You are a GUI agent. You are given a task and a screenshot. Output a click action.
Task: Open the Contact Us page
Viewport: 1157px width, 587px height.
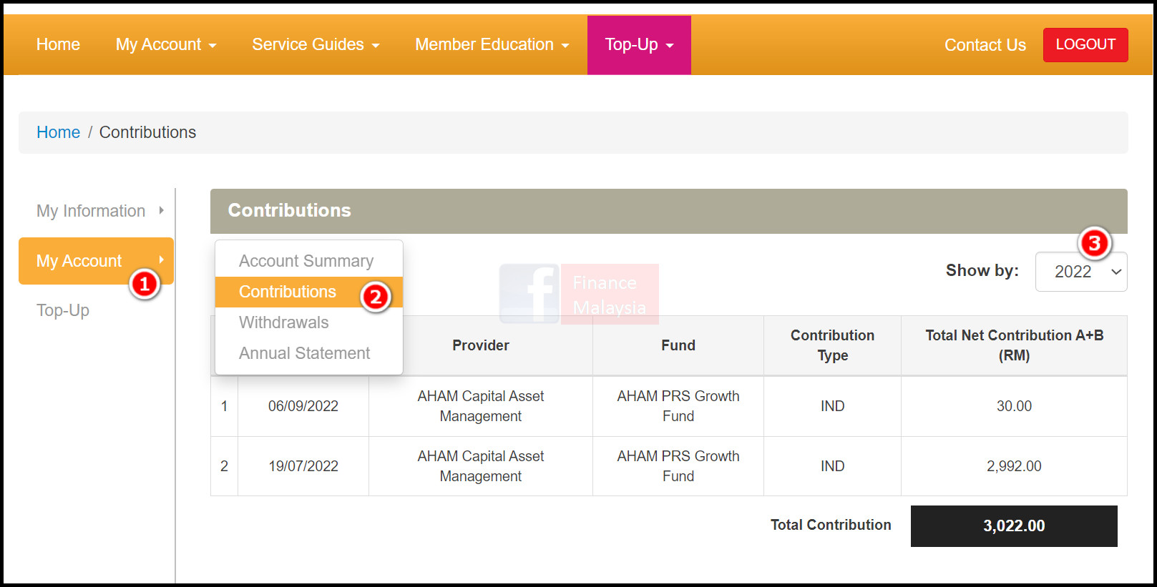click(x=985, y=45)
